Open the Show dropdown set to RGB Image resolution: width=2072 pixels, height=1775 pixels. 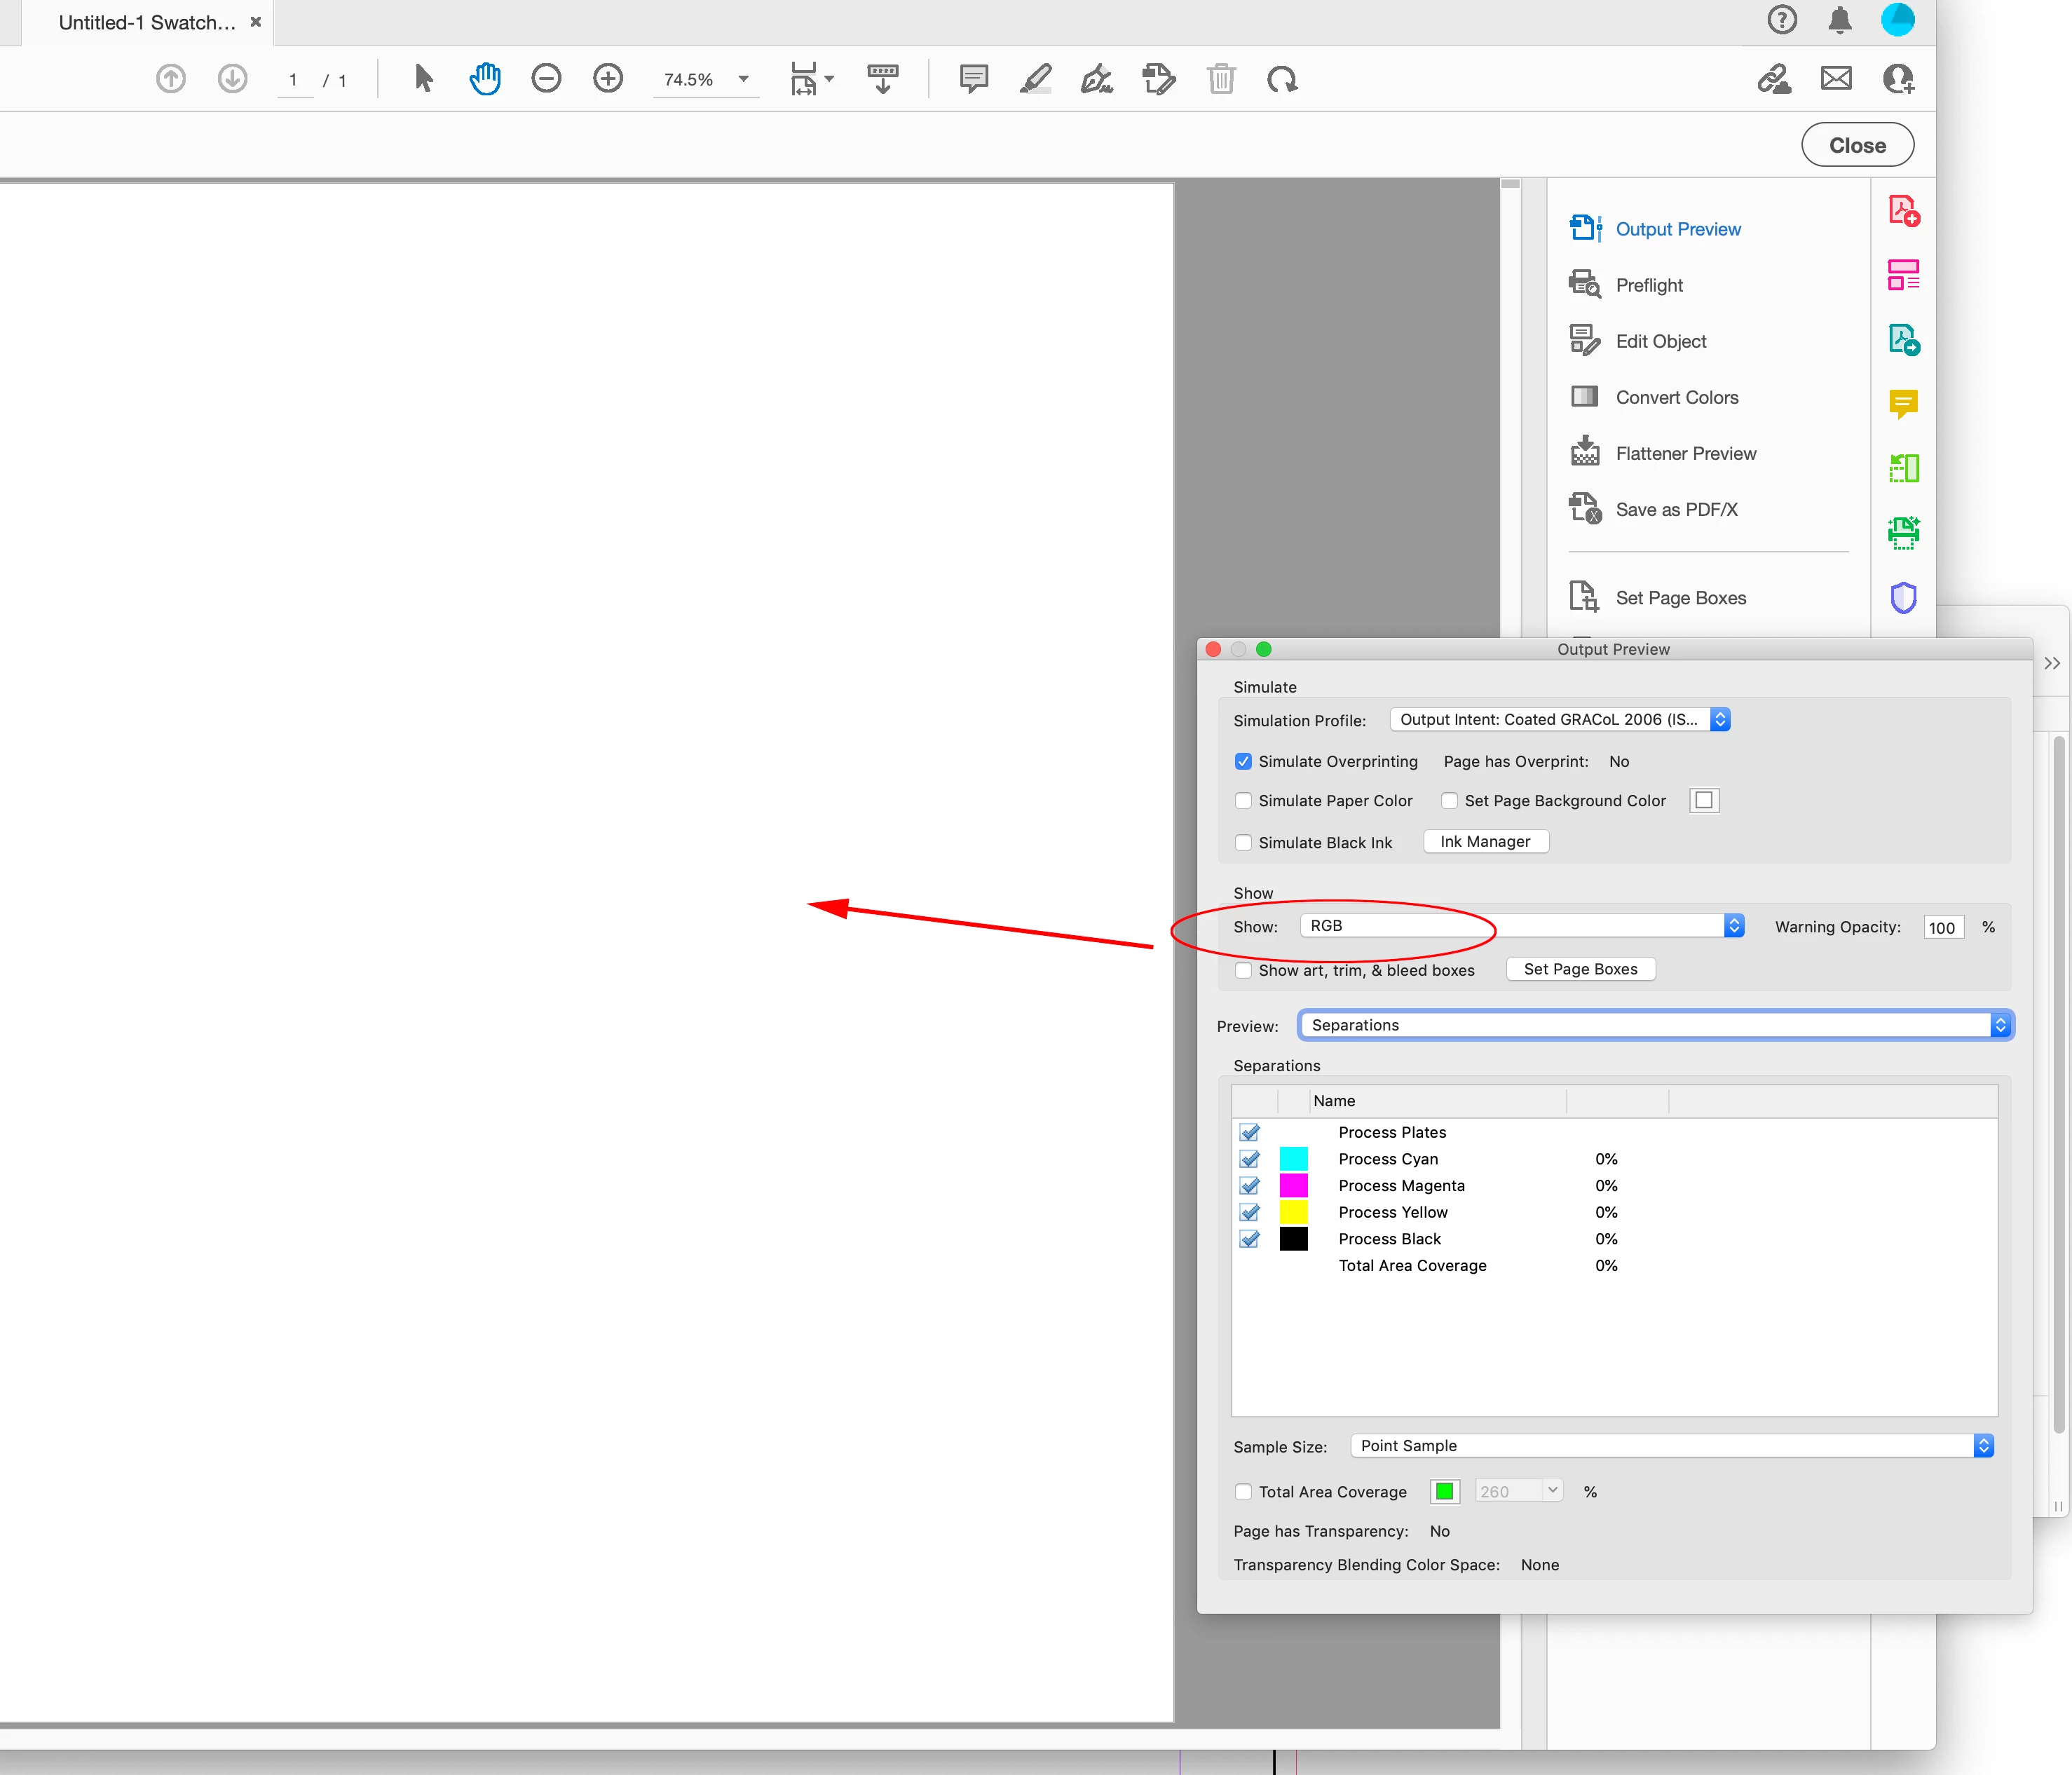pyautogui.click(x=1521, y=926)
